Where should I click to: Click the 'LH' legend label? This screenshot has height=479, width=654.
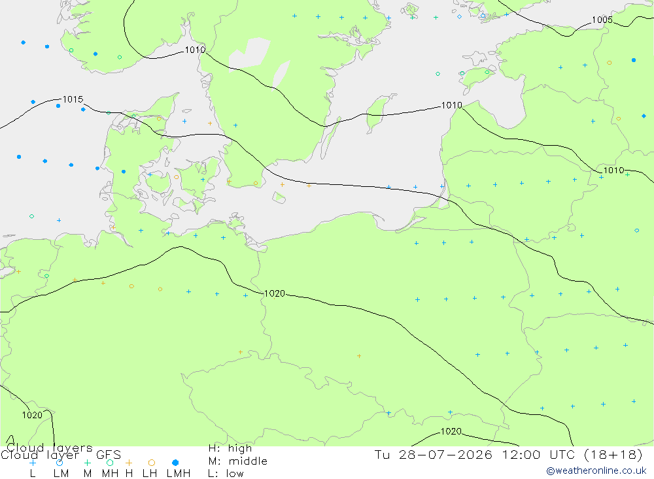149,474
